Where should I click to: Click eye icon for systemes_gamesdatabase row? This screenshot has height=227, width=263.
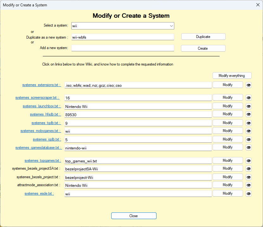[248, 148]
